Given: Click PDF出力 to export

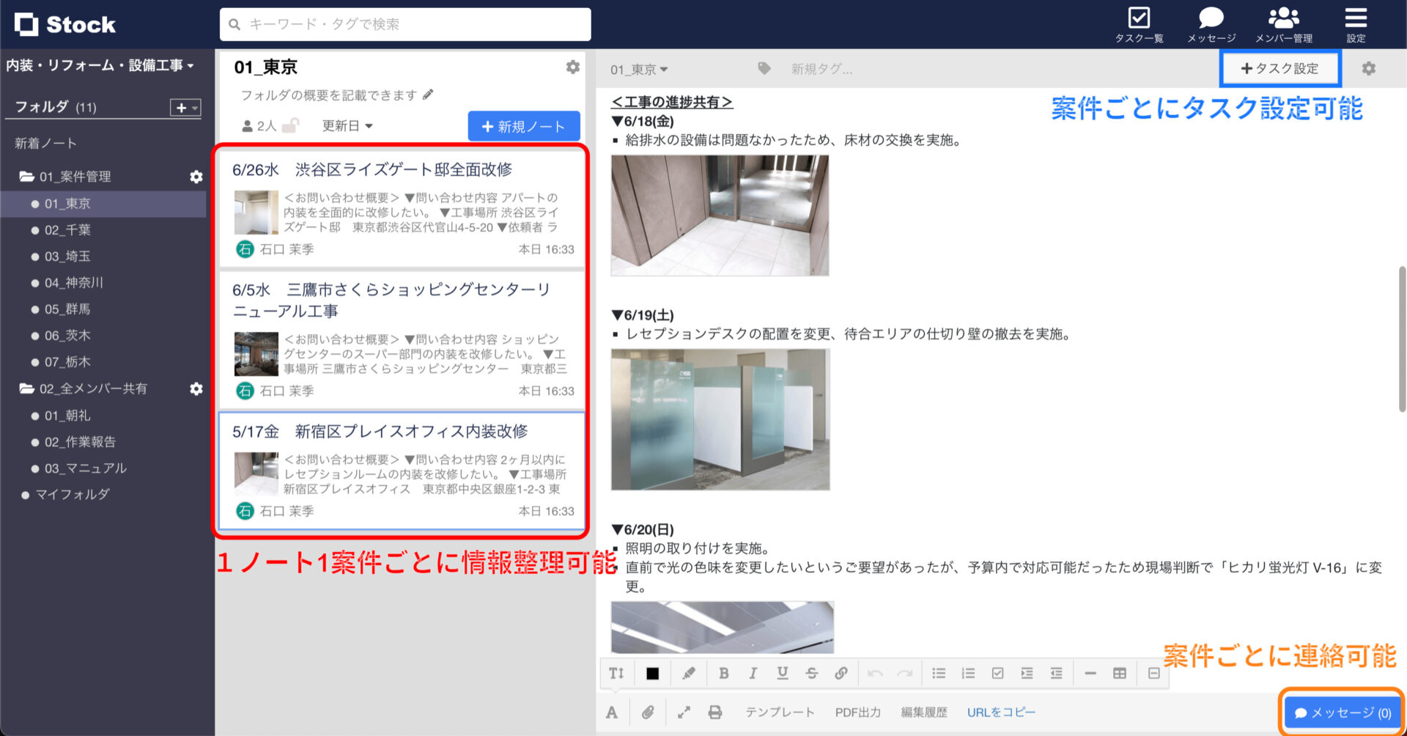Looking at the screenshot, I should point(857,712).
